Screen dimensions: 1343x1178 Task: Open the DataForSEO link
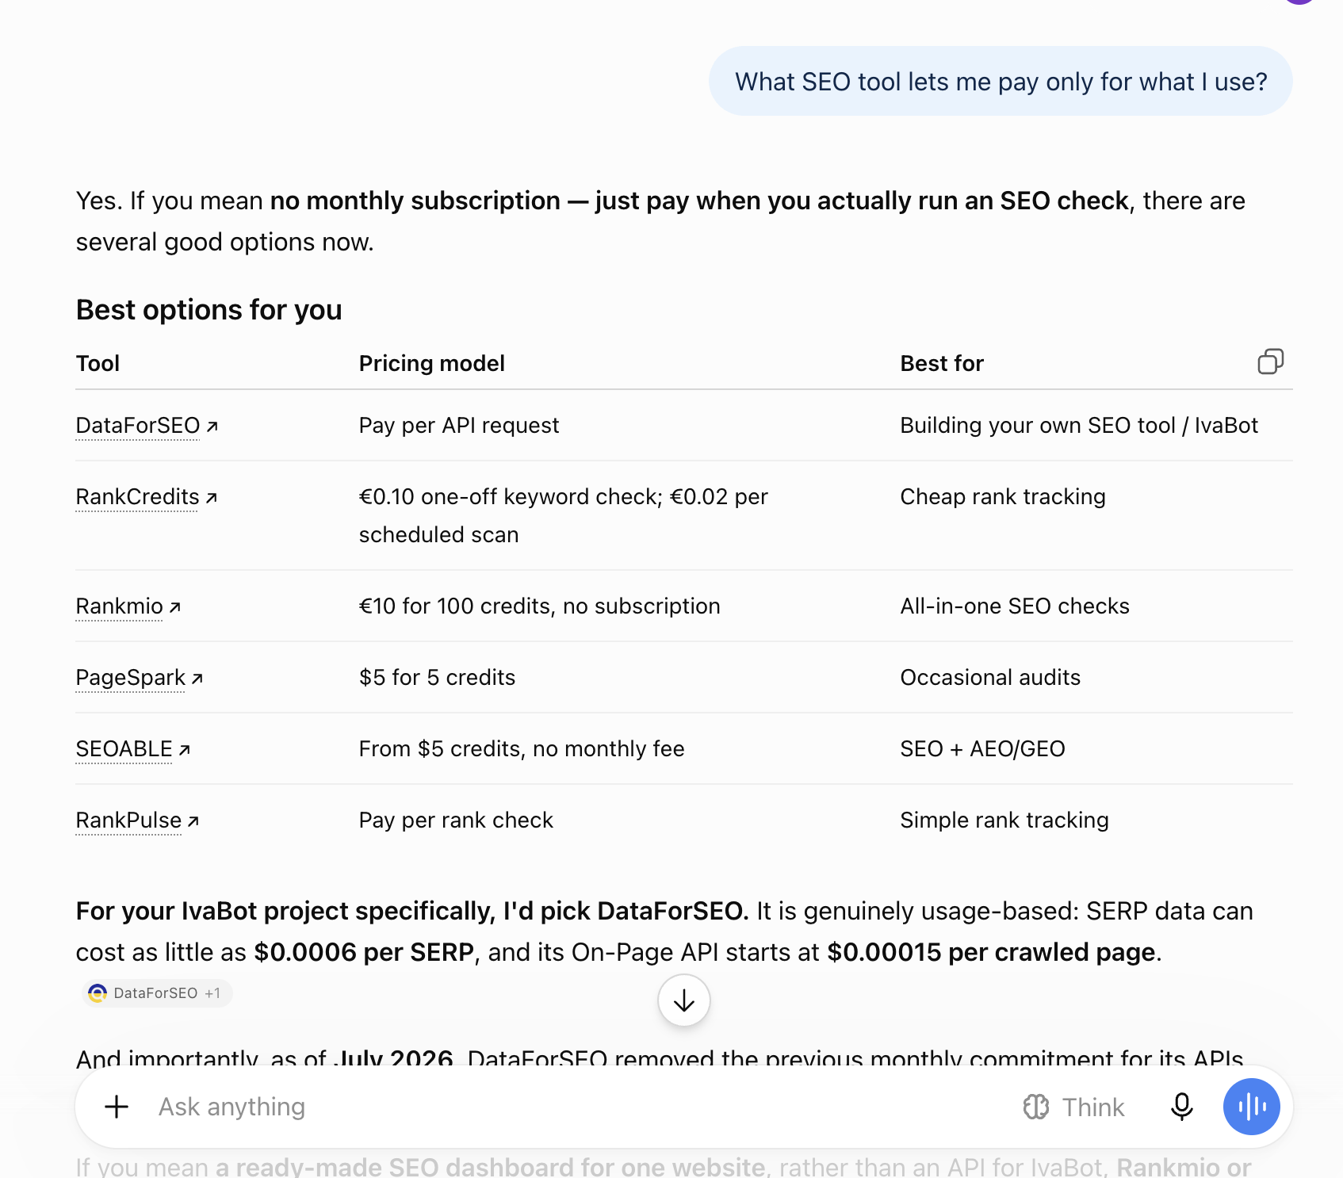[147, 426]
